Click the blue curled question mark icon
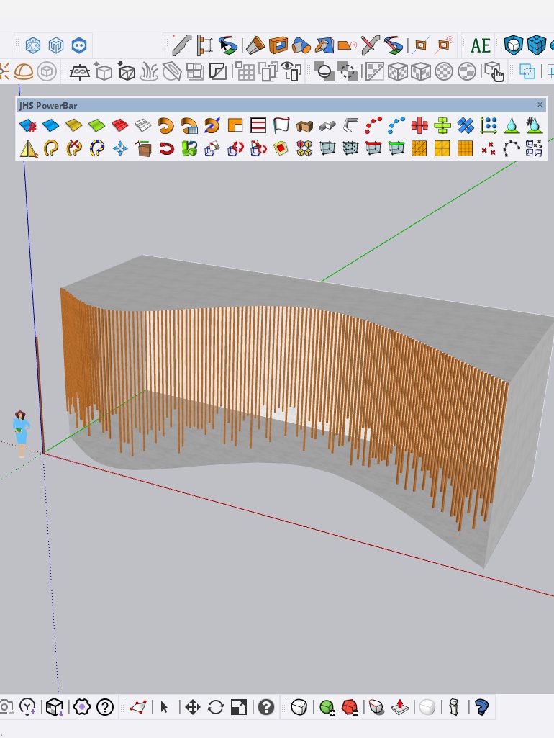The width and height of the screenshot is (554, 738). coord(481,707)
